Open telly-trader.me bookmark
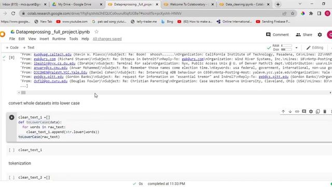Screen dimensions: 332x187 (144, 22)
